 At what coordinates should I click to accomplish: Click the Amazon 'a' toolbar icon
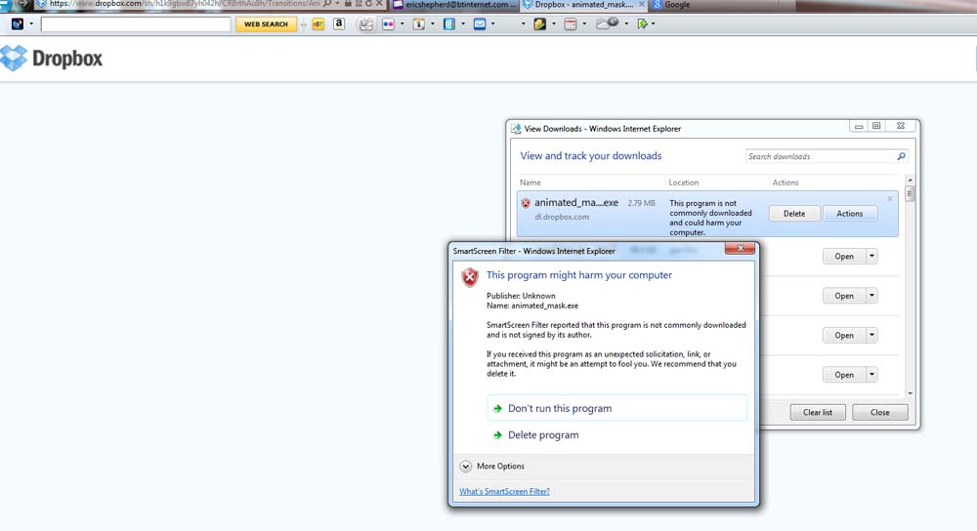[339, 23]
